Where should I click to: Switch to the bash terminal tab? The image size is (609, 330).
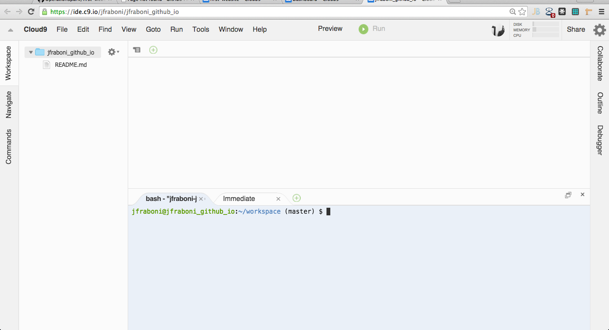pyautogui.click(x=171, y=198)
